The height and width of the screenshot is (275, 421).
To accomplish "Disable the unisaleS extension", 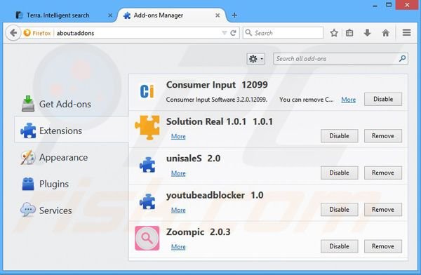I will tap(340, 173).
